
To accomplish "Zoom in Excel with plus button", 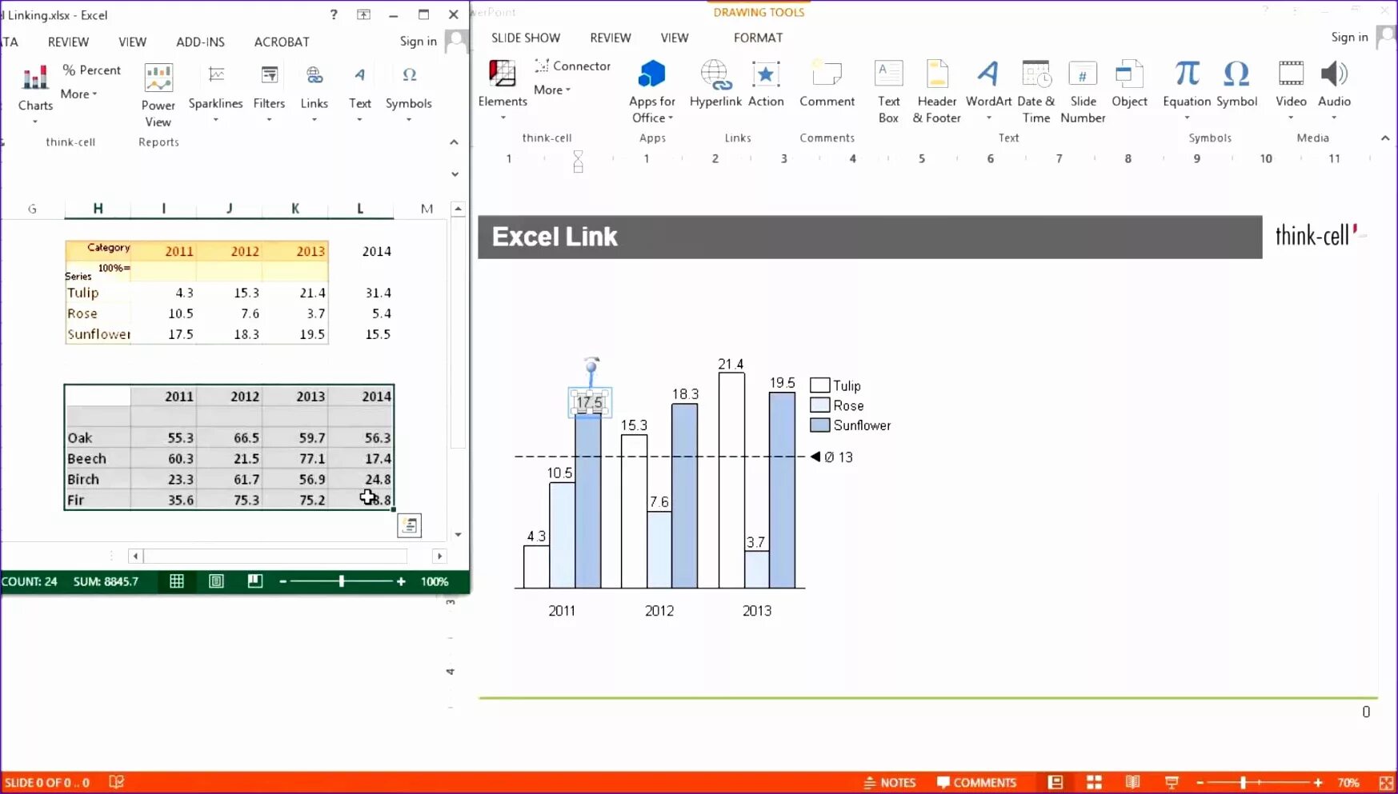I will pyautogui.click(x=401, y=581).
